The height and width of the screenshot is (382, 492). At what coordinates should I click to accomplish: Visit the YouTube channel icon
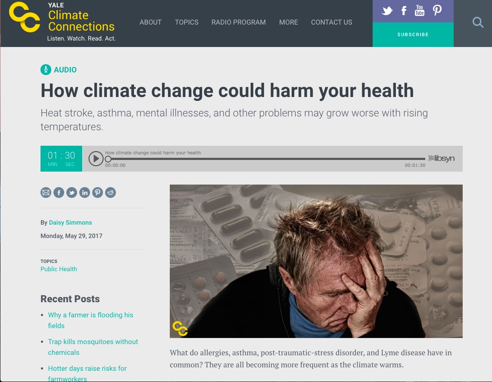[x=420, y=10]
